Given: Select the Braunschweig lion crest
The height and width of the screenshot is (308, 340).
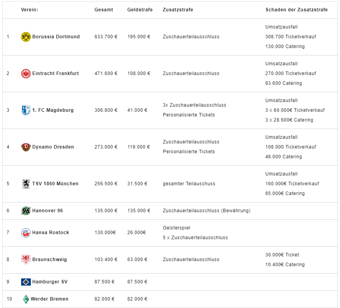Looking at the screenshot, I should coord(26,260).
